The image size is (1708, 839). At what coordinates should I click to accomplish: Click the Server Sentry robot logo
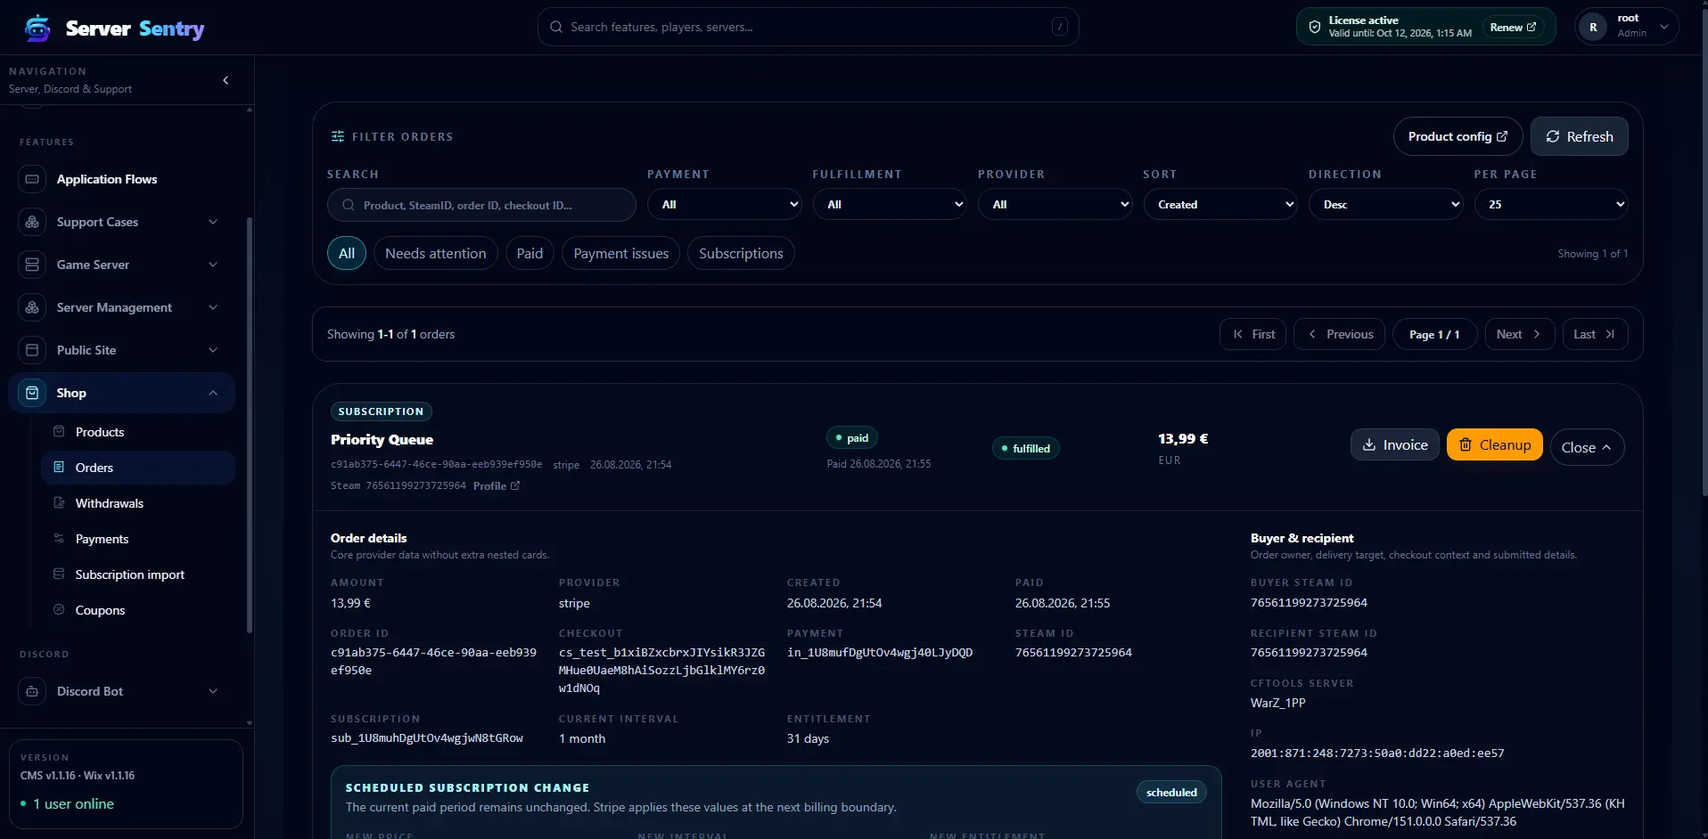pyautogui.click(x=37, y=28)
